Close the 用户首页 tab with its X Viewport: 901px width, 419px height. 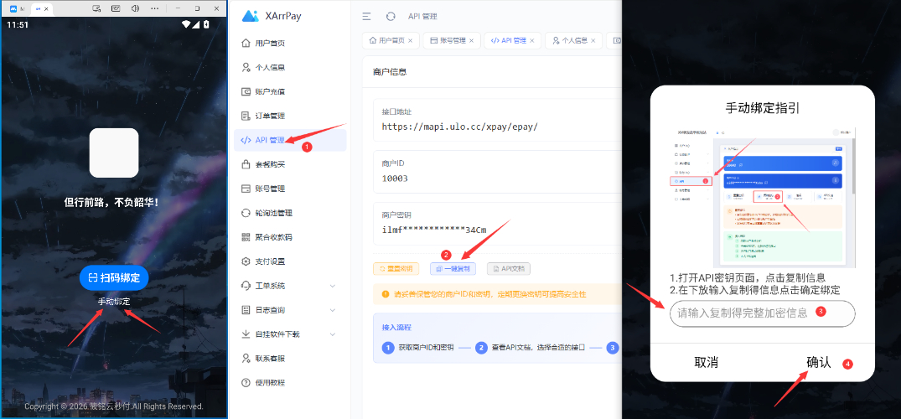(x=410, y=41)
